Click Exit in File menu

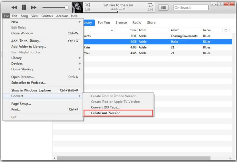pyautogui.click(x=43, y=117)
